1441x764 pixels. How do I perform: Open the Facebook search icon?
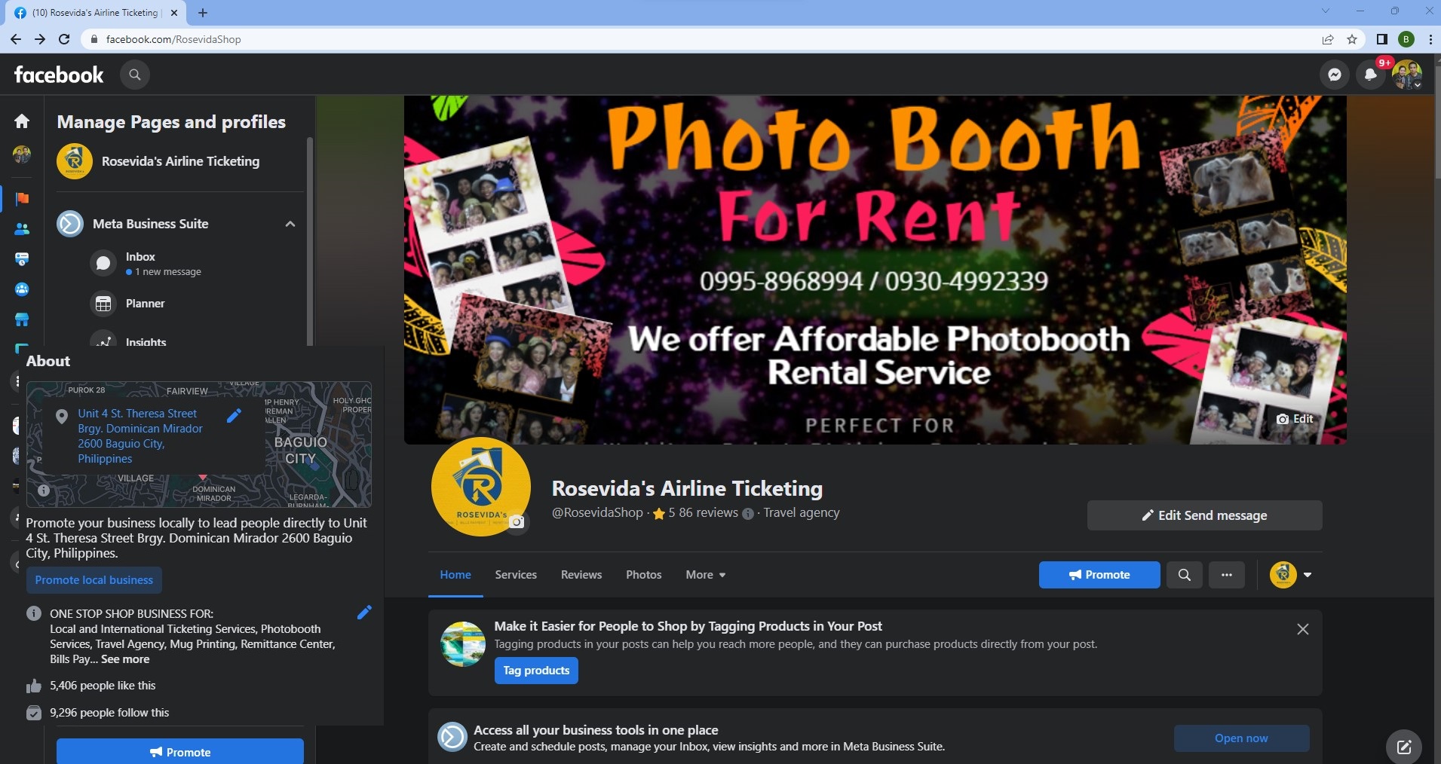pos(135,75)
